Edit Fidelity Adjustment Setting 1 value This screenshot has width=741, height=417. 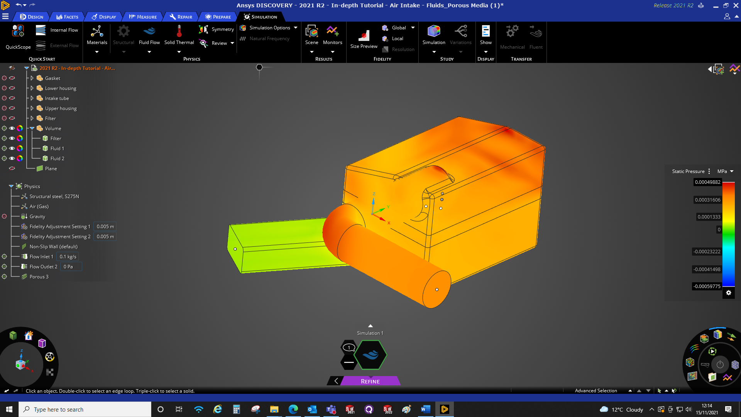(x=105, y=226)
